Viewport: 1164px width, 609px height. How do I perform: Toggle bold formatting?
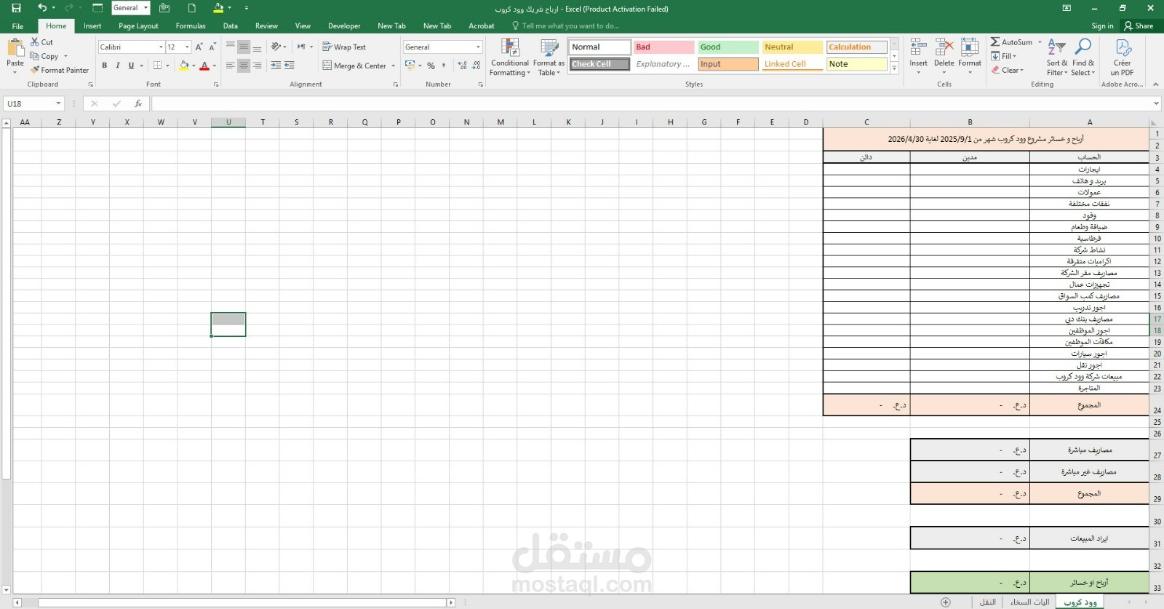click(105, 65)
